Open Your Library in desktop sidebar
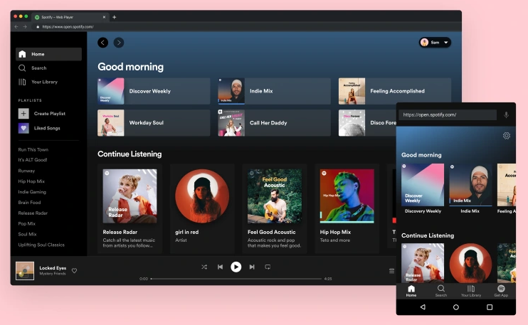 [38, 82]
